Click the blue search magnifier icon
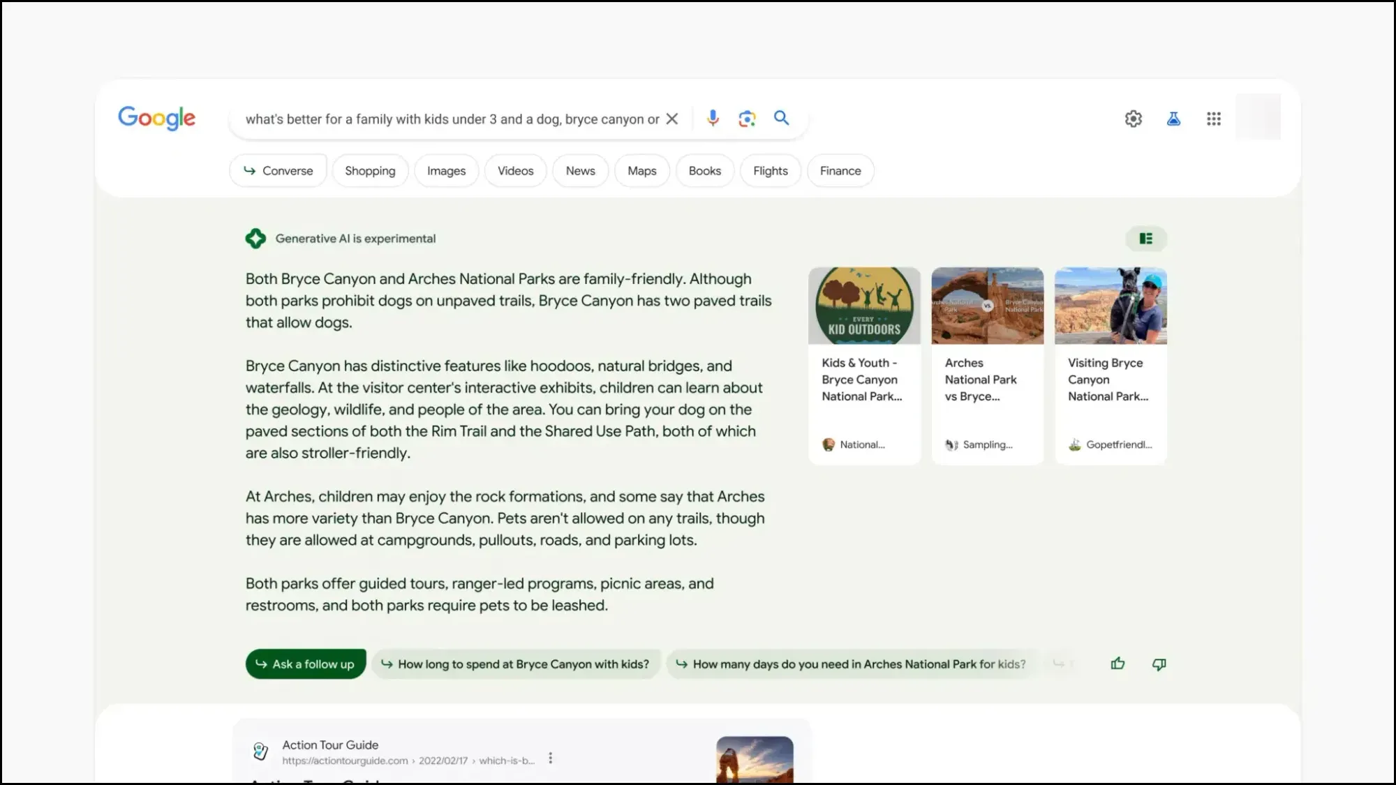 pyautogui.click(x=782, y=118)
